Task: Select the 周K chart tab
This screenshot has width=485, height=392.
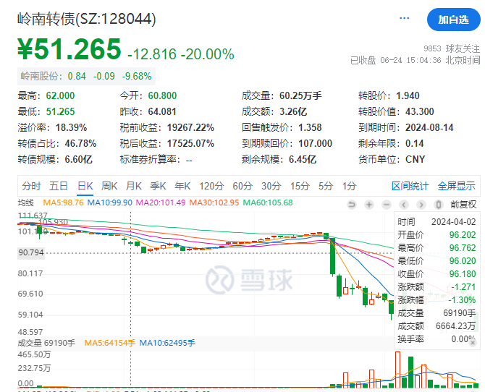Action: pos(109,186)
